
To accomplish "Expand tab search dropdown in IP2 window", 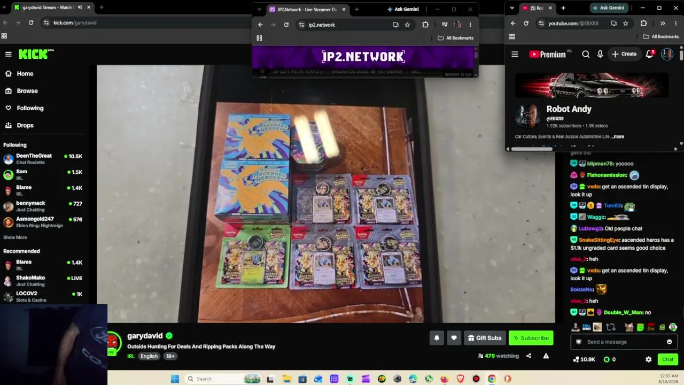I will 259,9.
